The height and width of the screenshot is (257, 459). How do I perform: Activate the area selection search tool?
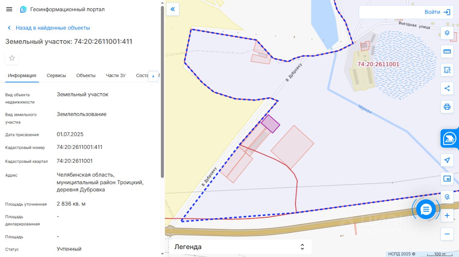[447, 70]
